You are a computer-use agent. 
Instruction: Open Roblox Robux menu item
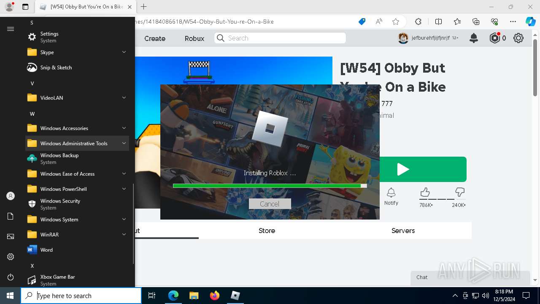pyautogui.click(x=194, y=38)
